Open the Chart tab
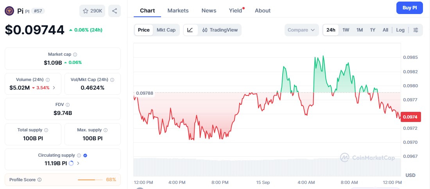Image resolution: width=430 pixels, height=189 pixels. (x=147, y=11)
